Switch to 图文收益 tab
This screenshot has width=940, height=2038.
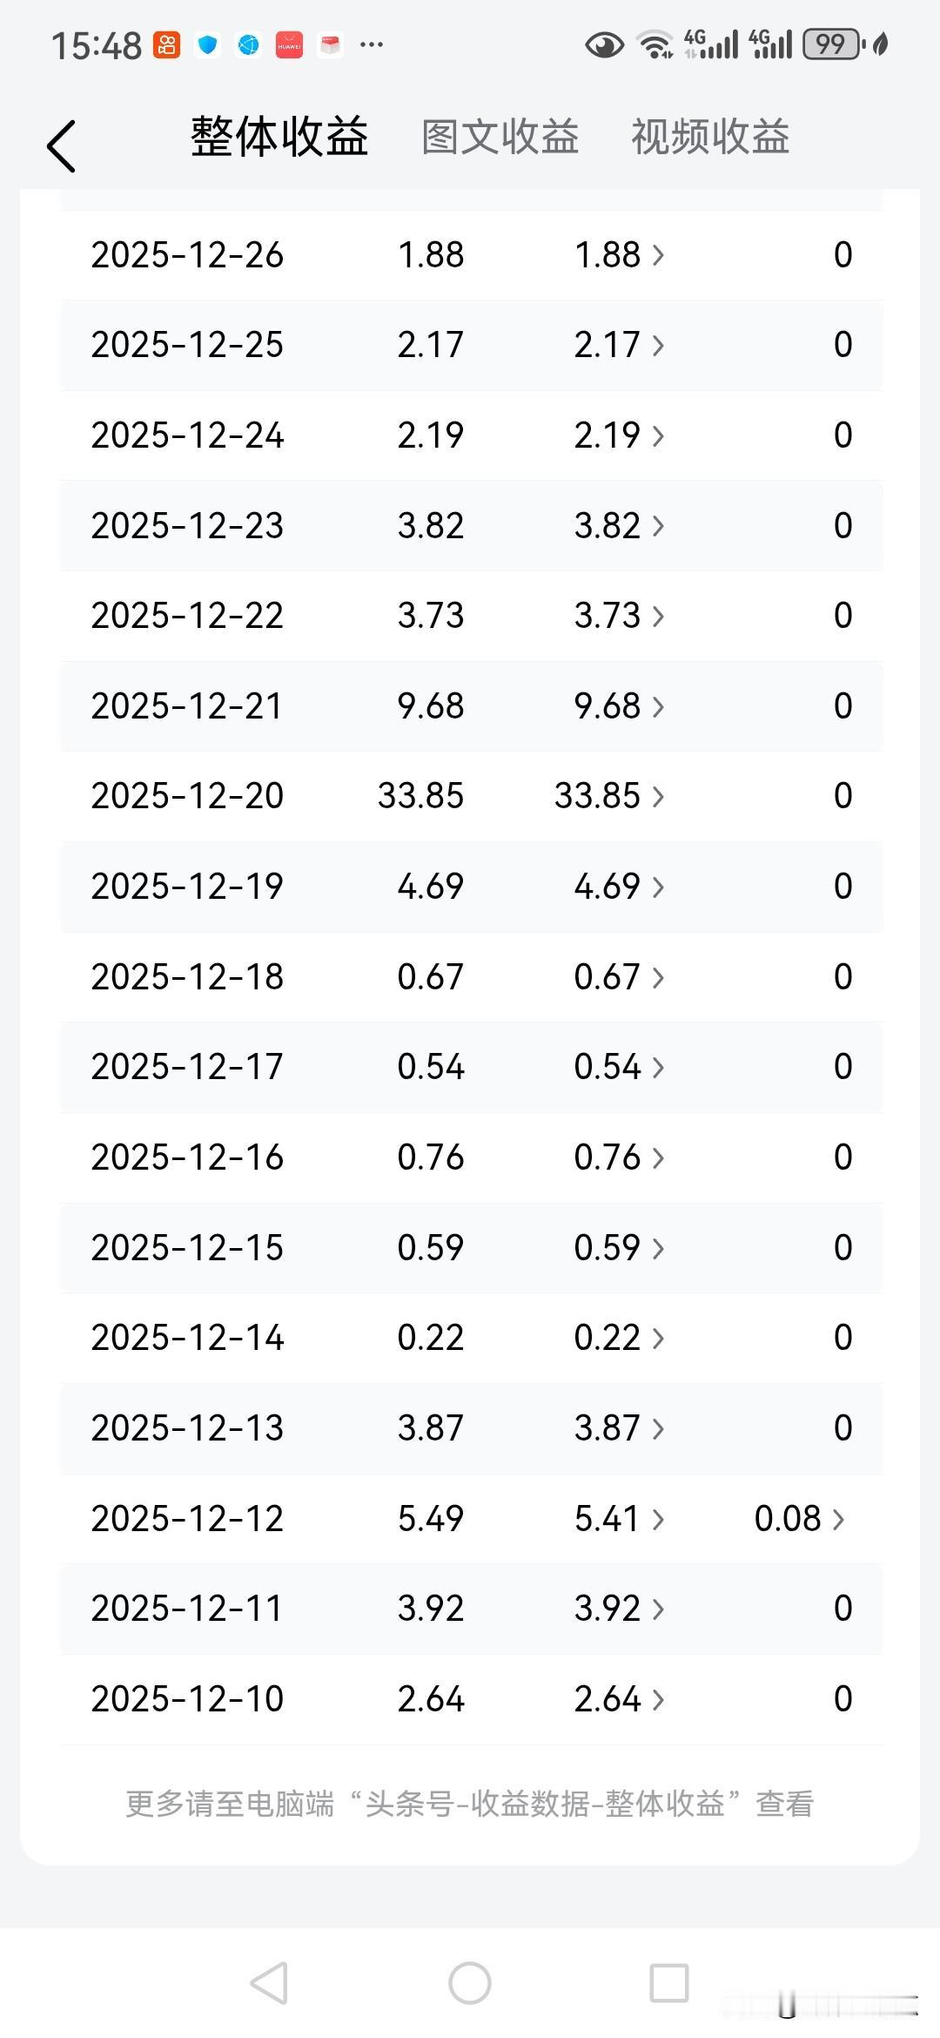pyautogui.click(x=500, y=137)
